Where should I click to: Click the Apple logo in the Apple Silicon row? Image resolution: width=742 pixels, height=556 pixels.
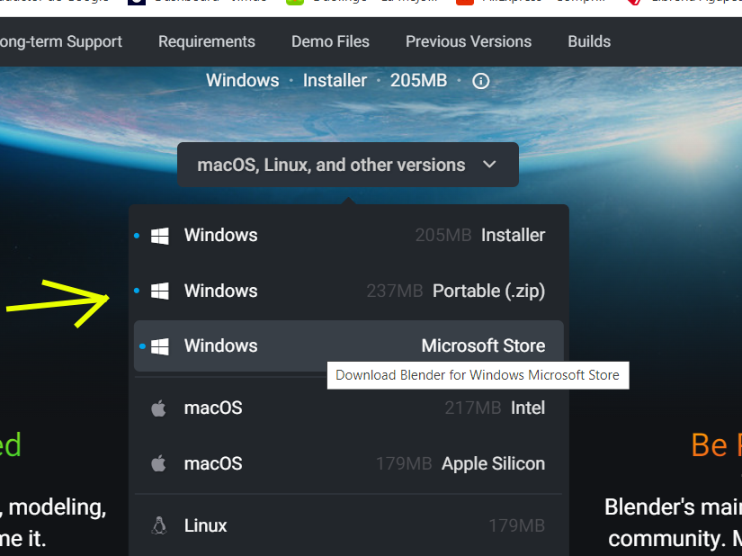[159, 463]
